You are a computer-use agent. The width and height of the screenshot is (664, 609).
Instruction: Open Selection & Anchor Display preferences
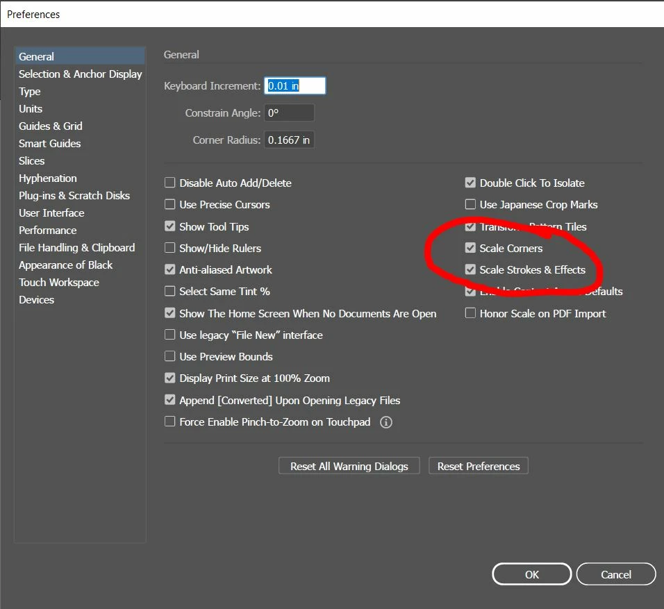[x=80, y=74]
